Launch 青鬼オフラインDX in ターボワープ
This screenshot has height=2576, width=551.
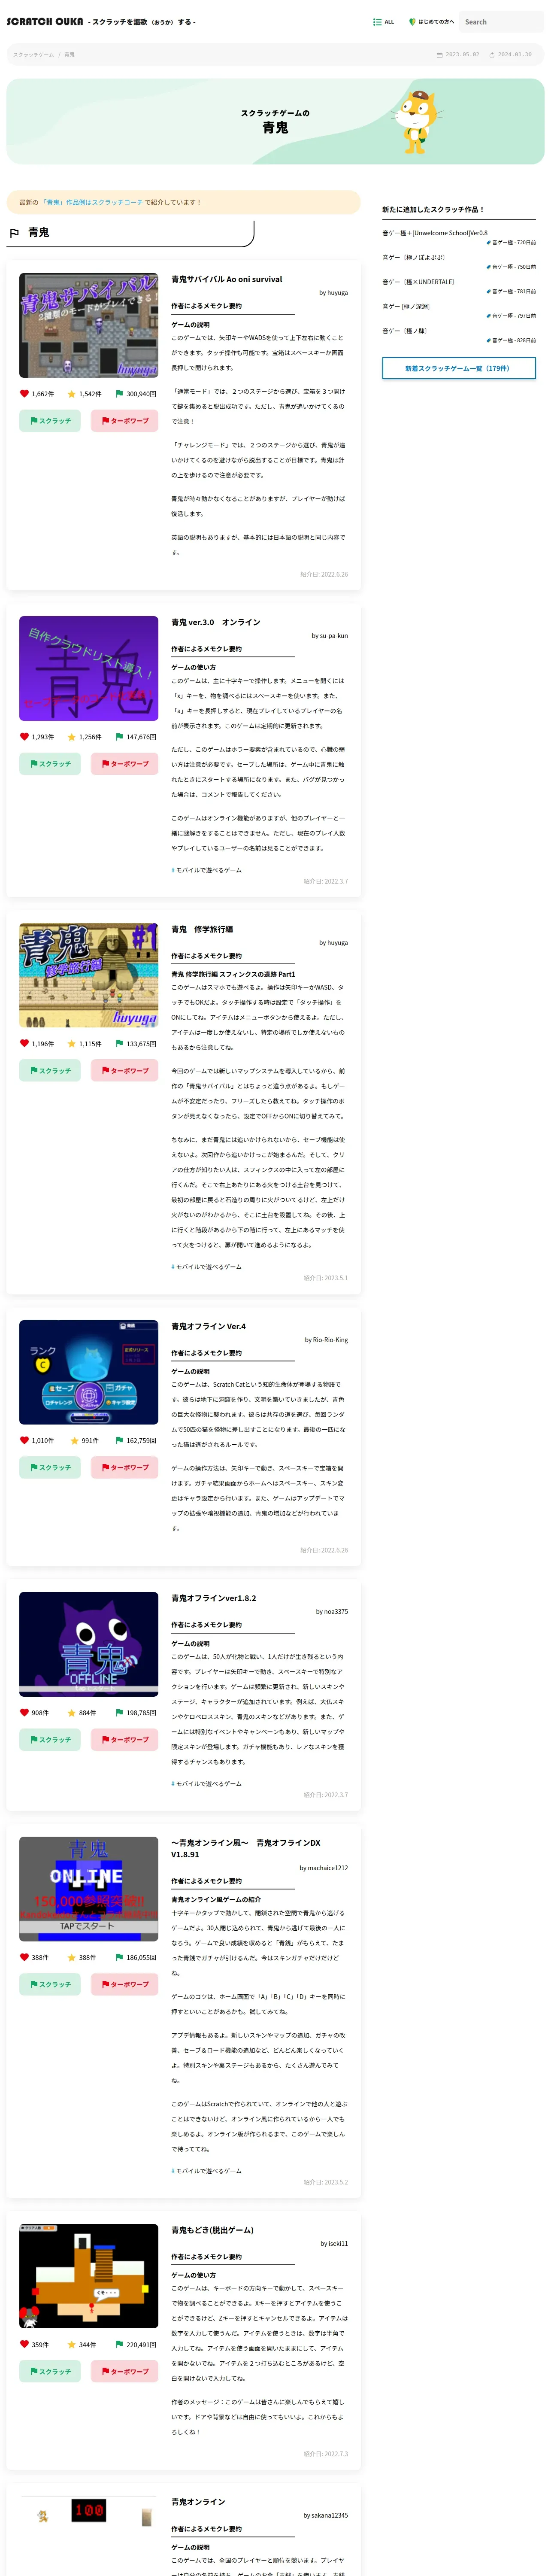click(124, 1985)
